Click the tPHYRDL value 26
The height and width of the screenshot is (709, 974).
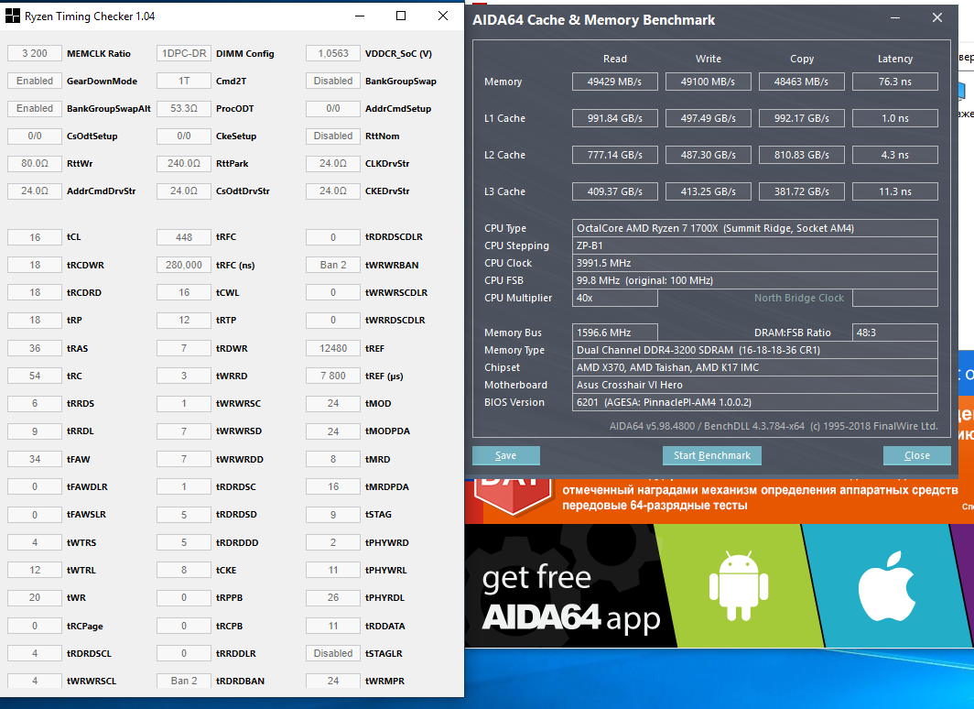click(x=333, y=597)
